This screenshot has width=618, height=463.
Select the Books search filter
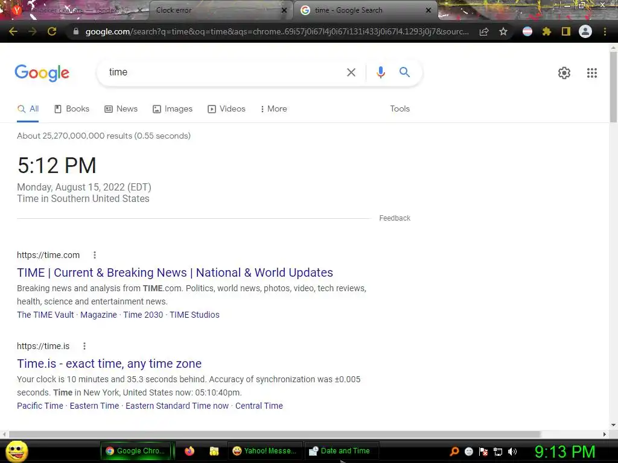[x=72, y=109]
